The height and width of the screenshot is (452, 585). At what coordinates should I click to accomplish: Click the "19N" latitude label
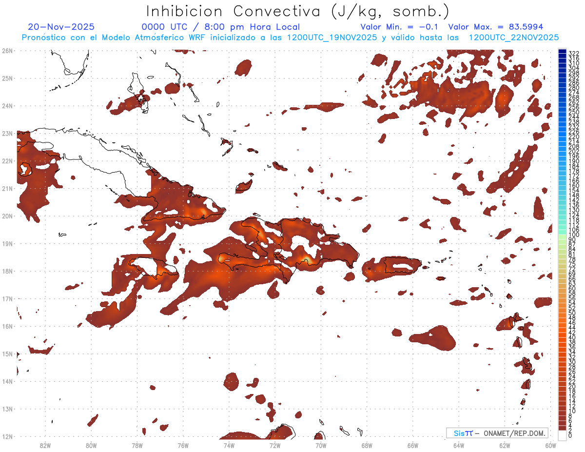[x=7, y=243]
